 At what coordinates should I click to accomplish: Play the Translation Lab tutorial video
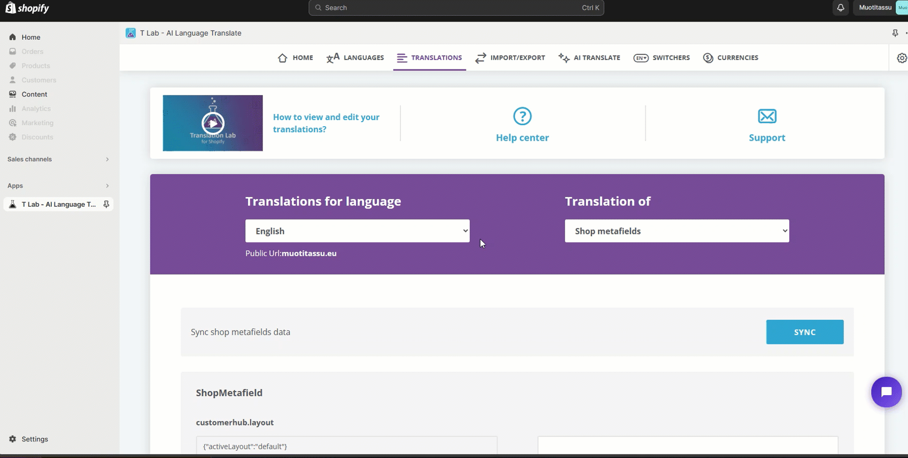(213, 123)
